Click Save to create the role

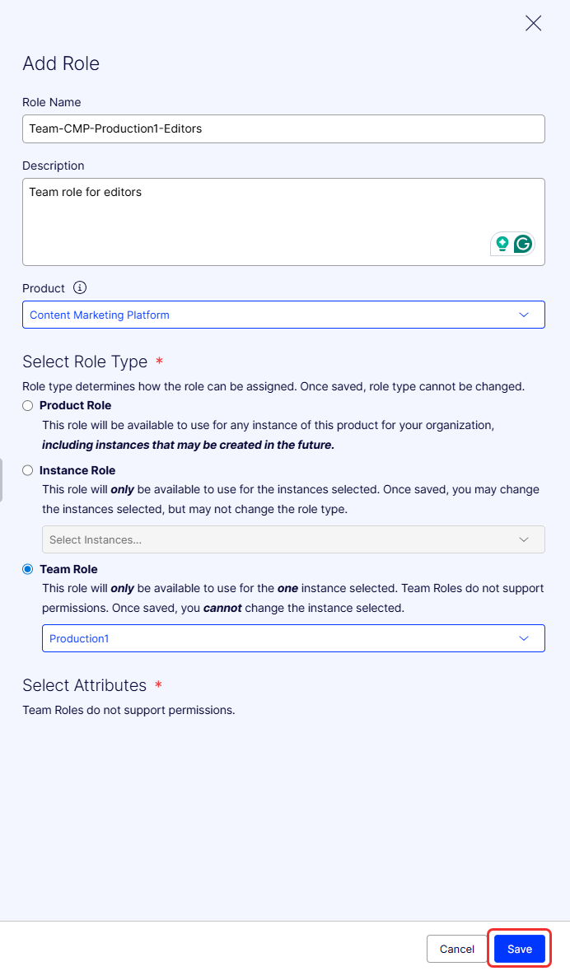click(519, 949)
